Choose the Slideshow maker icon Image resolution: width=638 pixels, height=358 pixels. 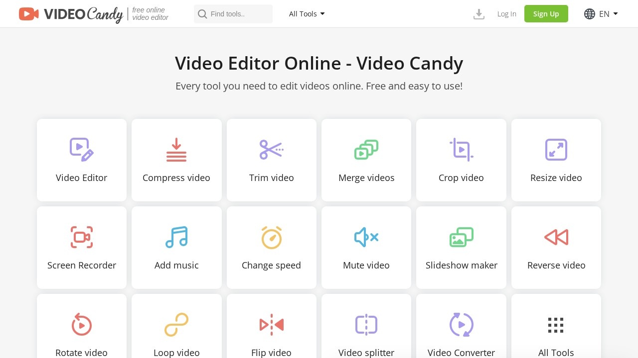pos(462,237)
